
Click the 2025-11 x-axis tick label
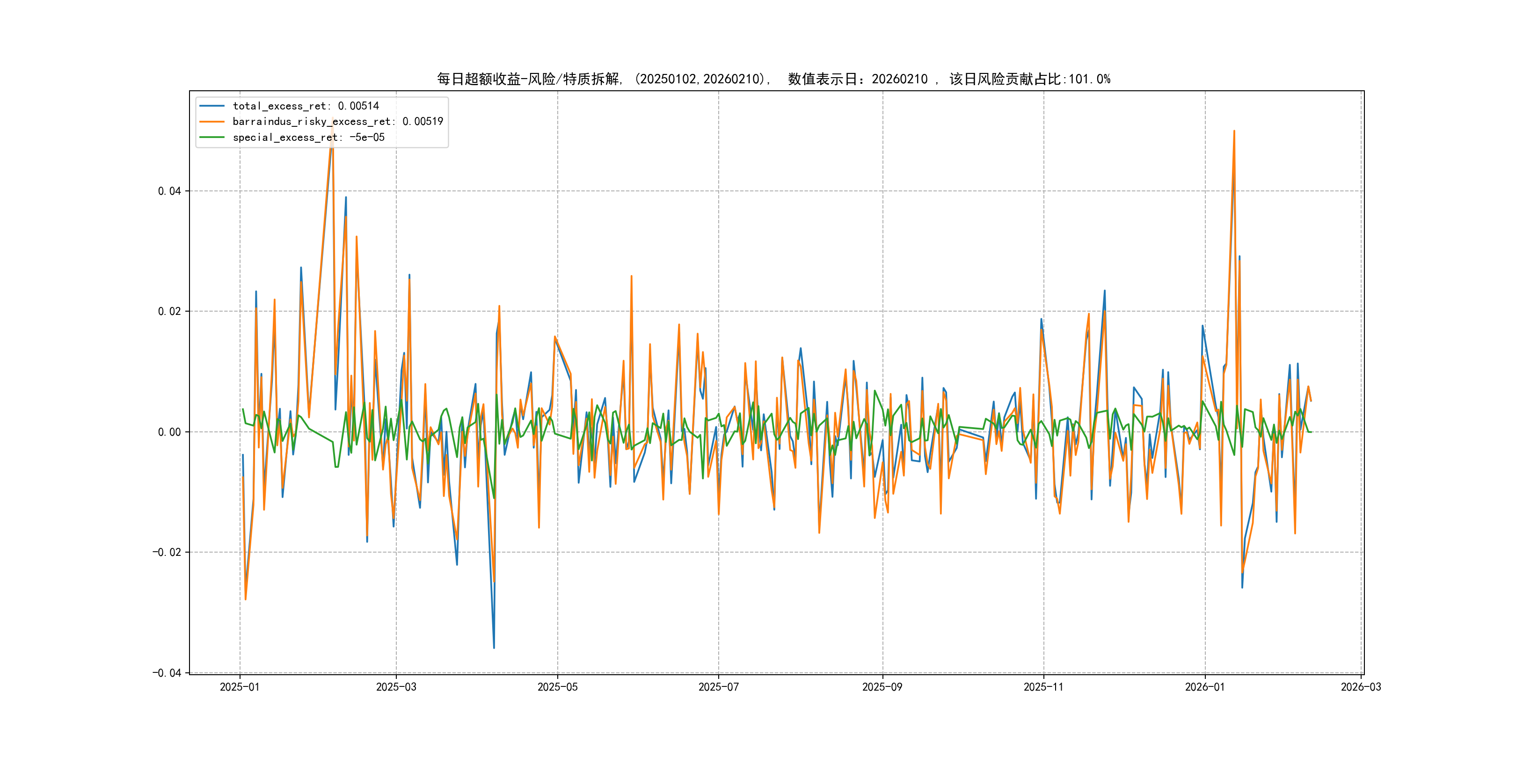(1043, 687)
